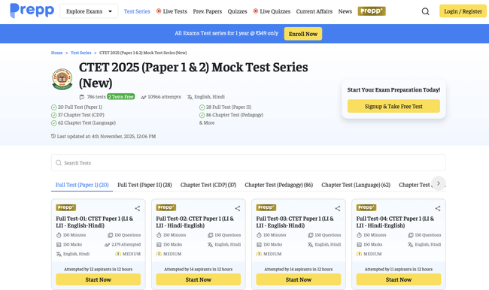Go to Test Series in navigation

point(137,11)
